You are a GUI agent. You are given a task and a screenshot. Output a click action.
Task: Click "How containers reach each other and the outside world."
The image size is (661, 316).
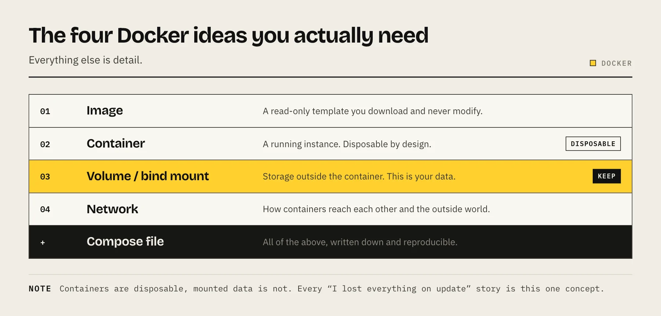376,209
